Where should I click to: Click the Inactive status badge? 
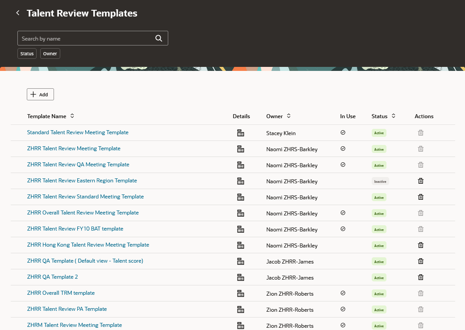(380, 181)
